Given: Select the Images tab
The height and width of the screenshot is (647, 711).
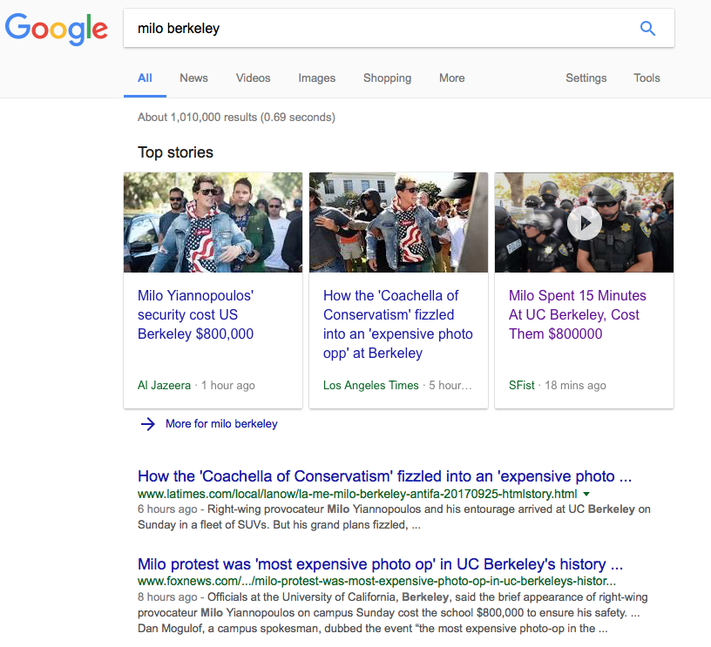Looking at the screenshot, I should click(x=316, y=78).
